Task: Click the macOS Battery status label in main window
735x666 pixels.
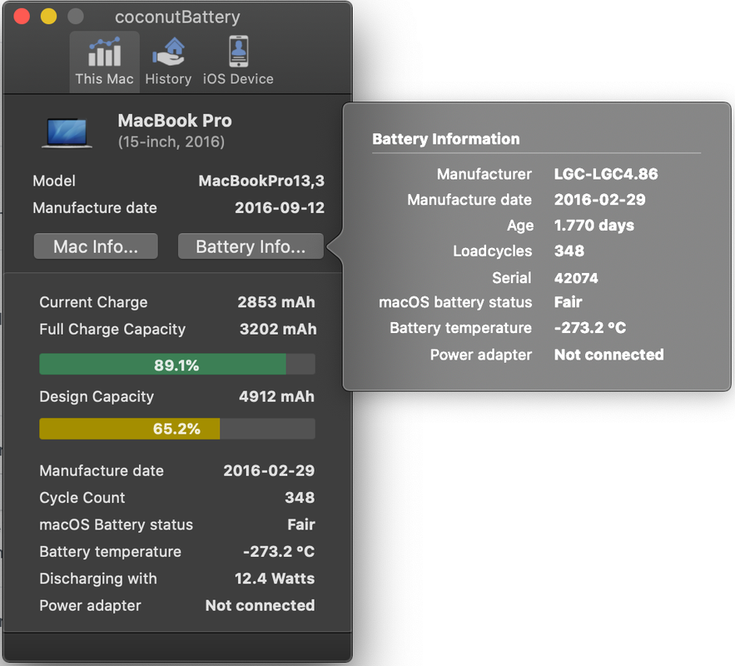Action: click(x=117, y=524)
